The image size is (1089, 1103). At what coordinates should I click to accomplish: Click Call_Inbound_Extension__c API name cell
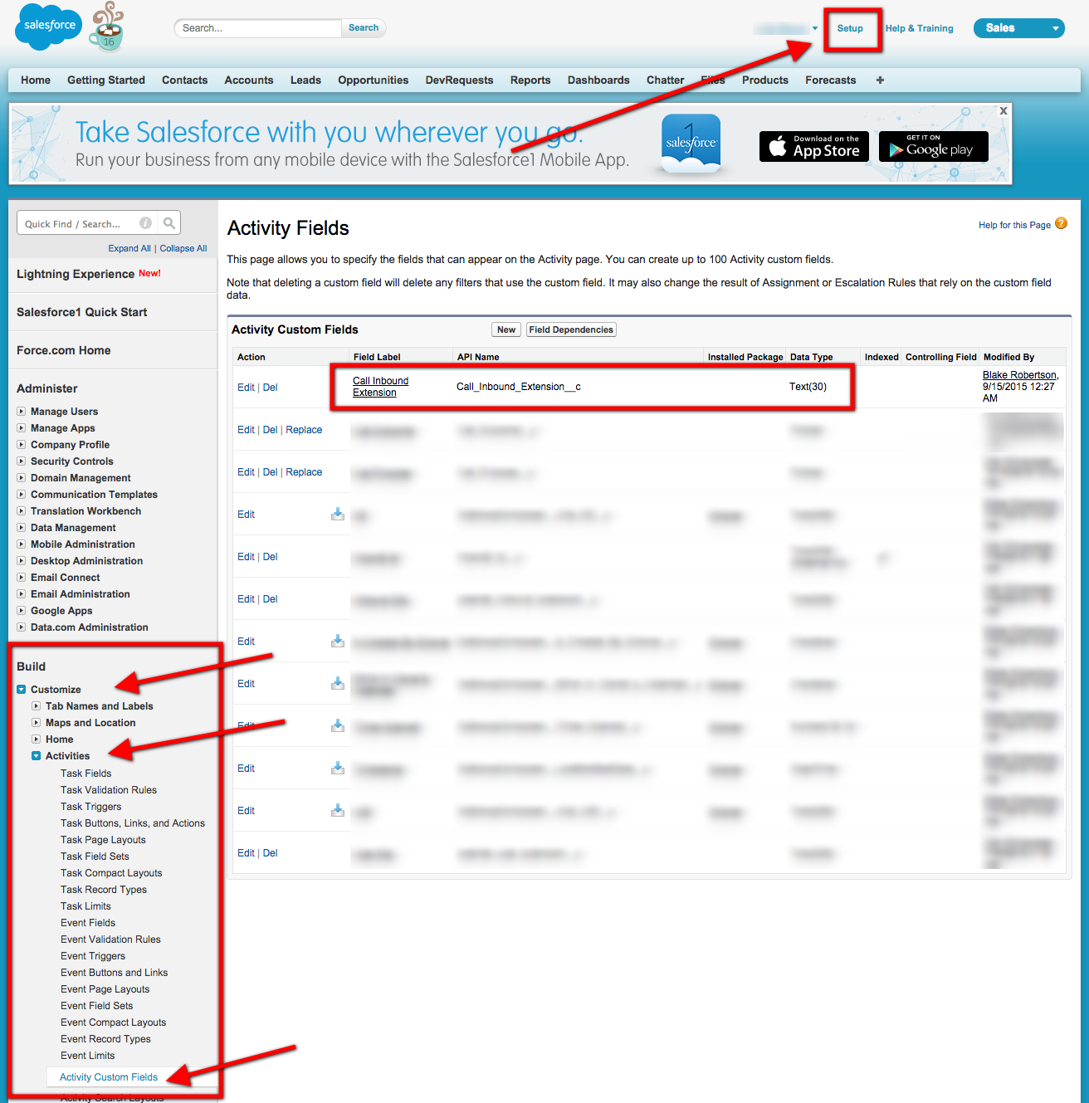click(519, 387)
